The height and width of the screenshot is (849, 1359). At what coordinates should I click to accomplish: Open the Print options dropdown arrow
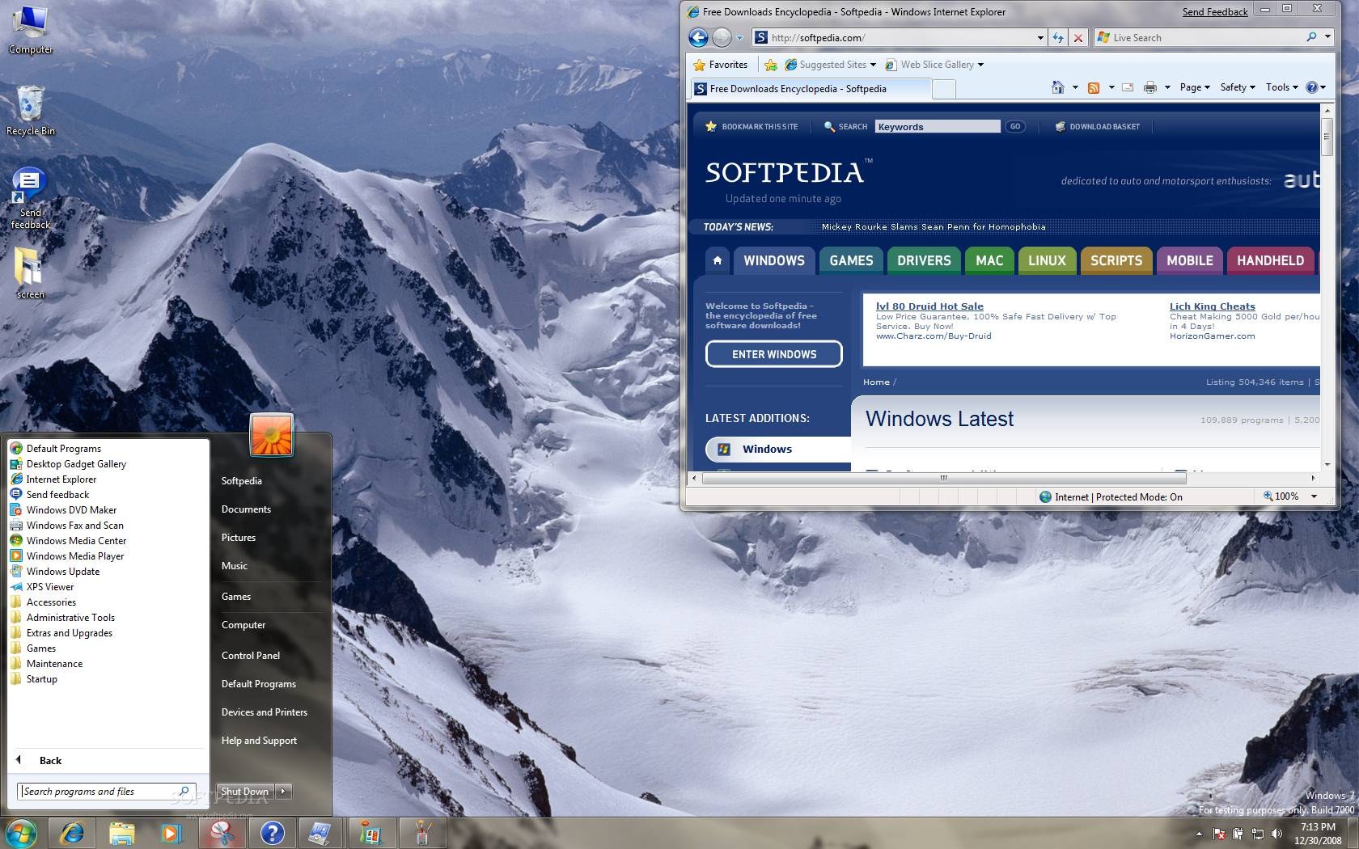(1166, 87)
